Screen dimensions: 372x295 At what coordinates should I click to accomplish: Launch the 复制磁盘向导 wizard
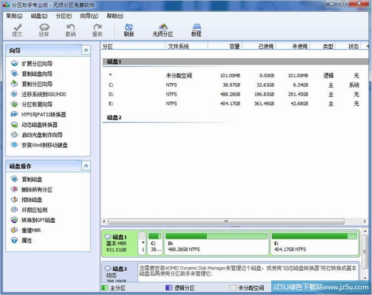(x=32, y=73)
